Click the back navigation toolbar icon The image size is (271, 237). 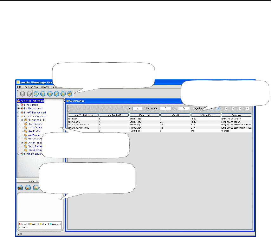point(23,94)
